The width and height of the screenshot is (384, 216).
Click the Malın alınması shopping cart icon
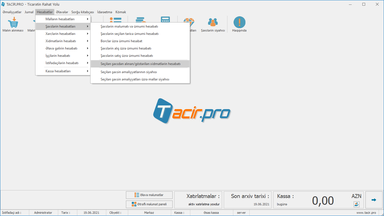click(13, 22)
